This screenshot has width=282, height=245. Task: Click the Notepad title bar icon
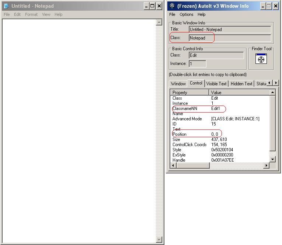click(x=6, y=6)
